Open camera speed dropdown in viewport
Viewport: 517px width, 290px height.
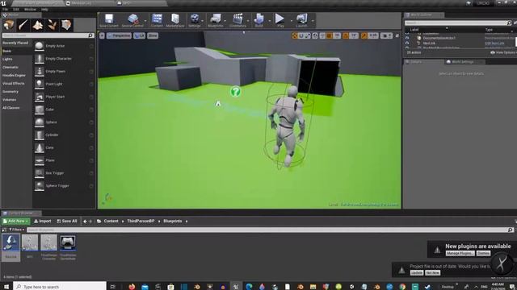coord(386,35)
